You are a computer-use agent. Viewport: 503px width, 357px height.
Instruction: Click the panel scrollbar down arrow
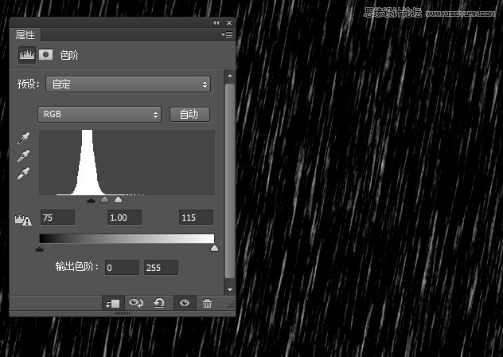click(230, 289)
